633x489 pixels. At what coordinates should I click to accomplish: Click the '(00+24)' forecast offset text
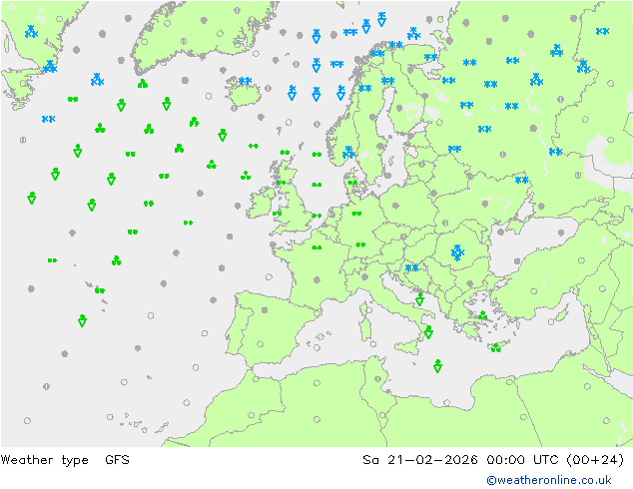(x=595, y=459)
